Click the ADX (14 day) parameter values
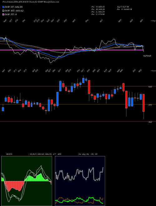This screenshot has width=156, height=206. point(88,154)
